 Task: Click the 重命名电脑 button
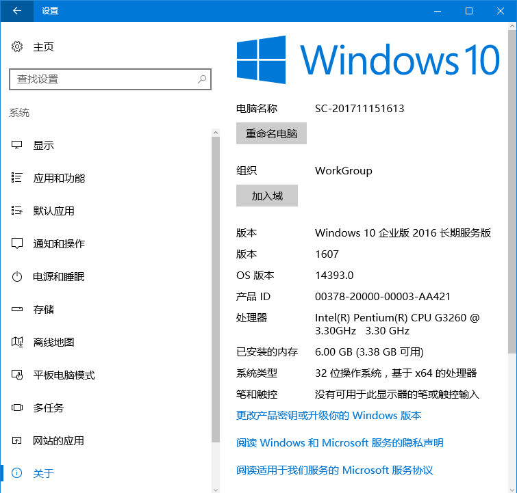[x=271, y=133]
